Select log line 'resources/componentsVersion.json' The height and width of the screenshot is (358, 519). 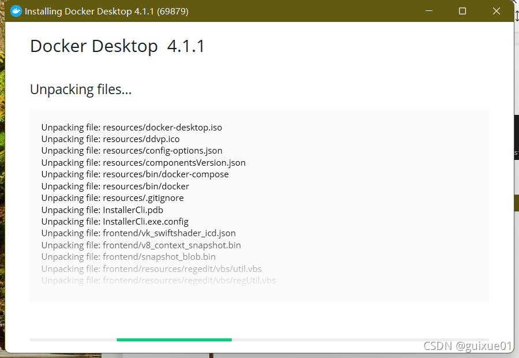(144, 163)
